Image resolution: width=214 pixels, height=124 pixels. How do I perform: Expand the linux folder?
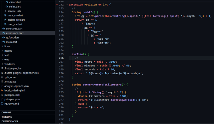(x=7, y=46)
